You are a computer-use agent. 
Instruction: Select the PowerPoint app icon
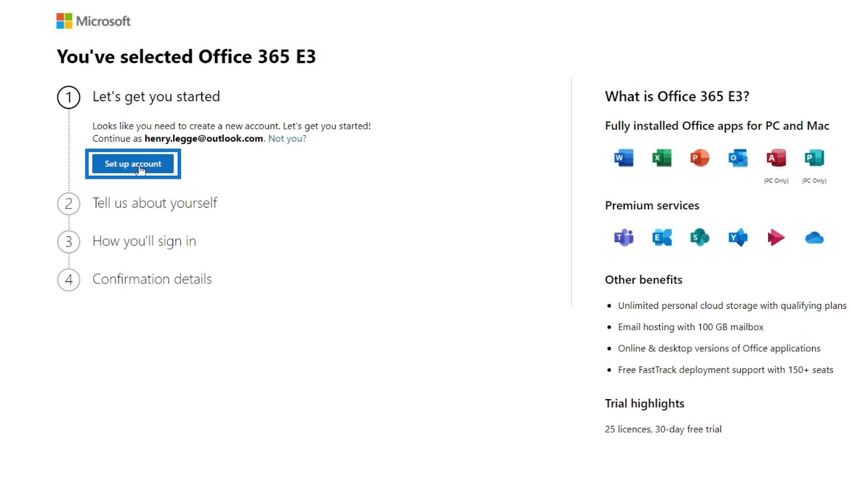click(700, 158)
